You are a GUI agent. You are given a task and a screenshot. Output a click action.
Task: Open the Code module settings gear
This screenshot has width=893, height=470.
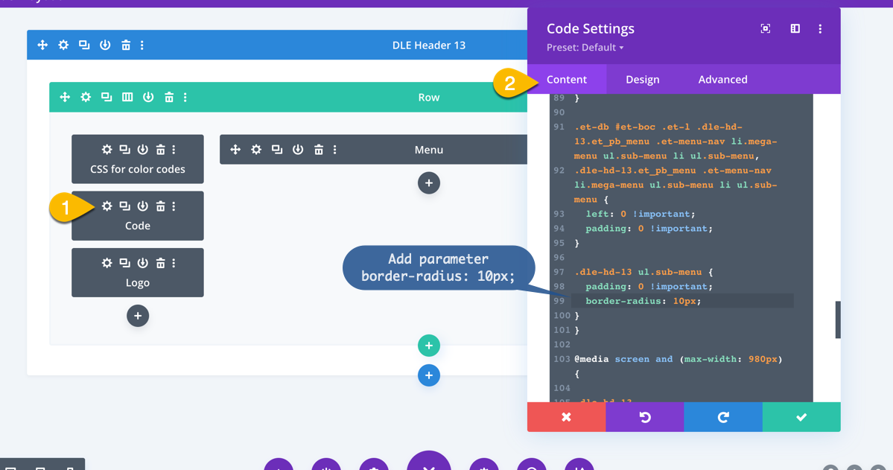[x=107, y=206]
